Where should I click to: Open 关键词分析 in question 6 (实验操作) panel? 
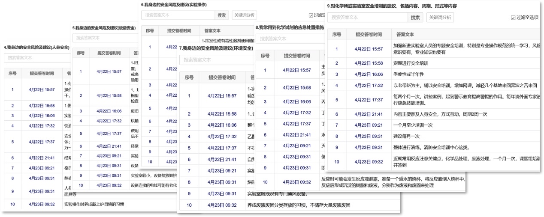244,15
